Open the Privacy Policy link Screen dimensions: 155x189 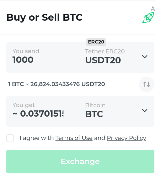[x=126, y=138]
